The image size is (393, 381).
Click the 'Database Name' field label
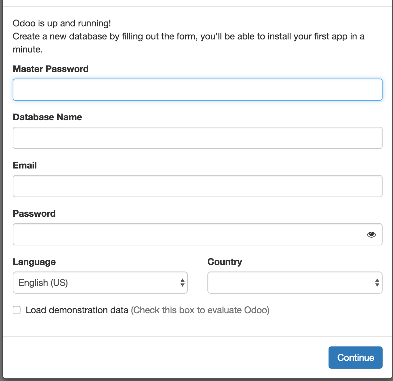click(47, 117)
